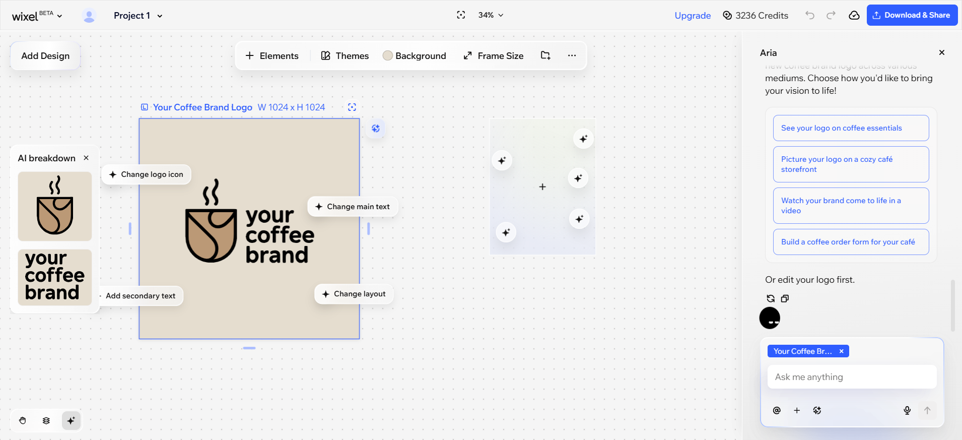
Task: Select the 'your coffee brand' text thumbnail
Action: pos(55,277)
